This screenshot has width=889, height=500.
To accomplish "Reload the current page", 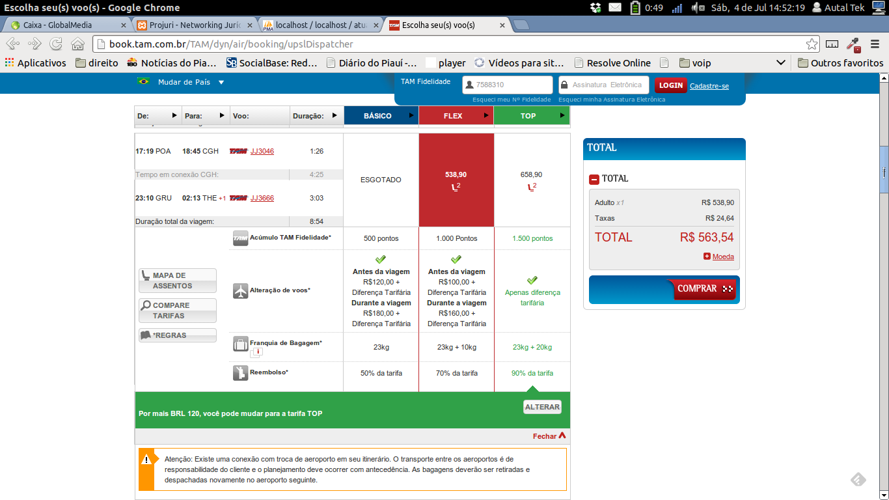I will pyautogui.click(x=56, y=44).
